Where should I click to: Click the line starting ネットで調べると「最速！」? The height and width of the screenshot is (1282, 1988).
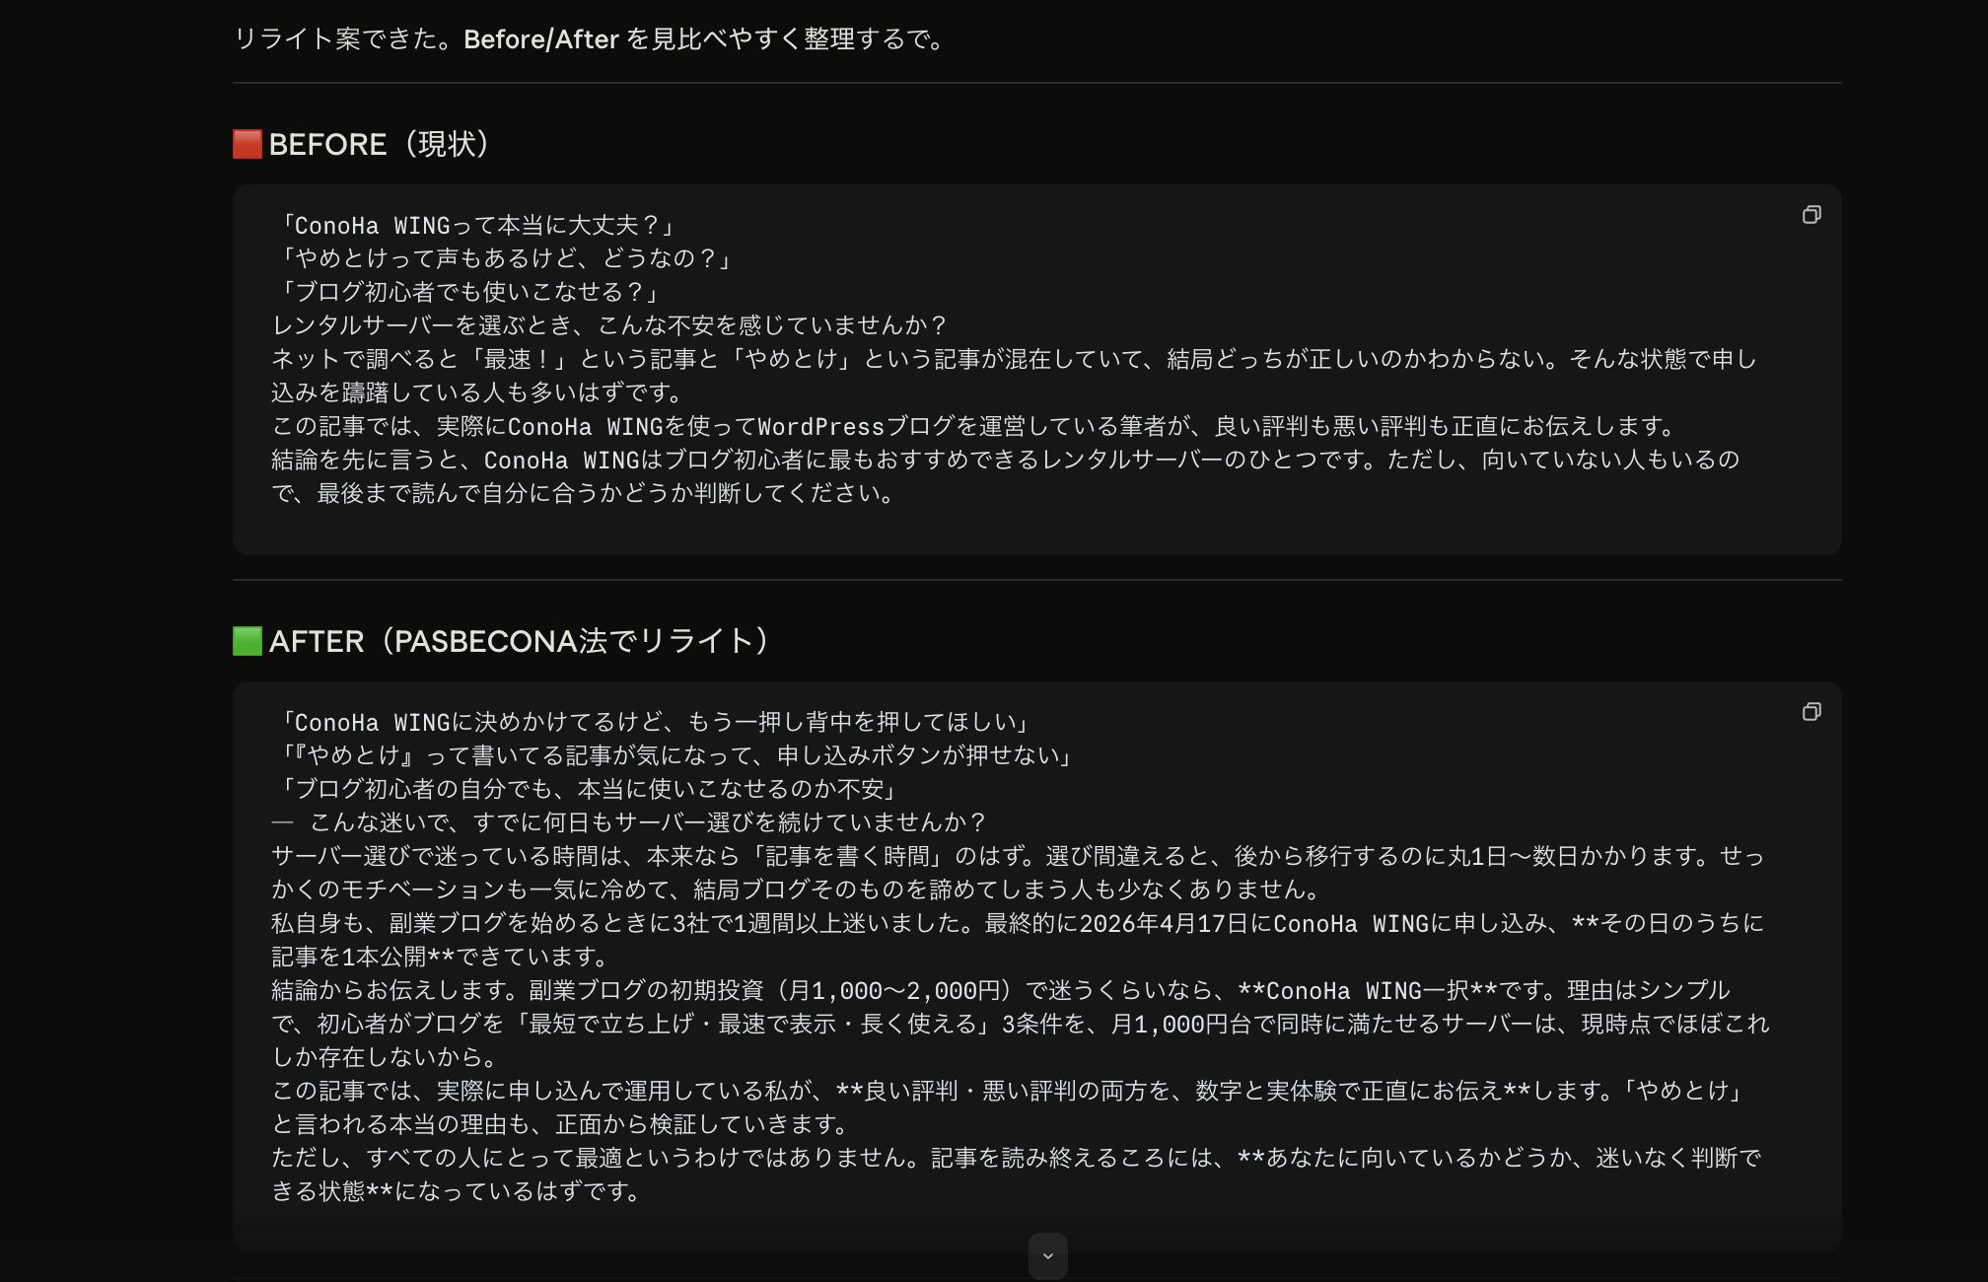tap(1015, 376)
